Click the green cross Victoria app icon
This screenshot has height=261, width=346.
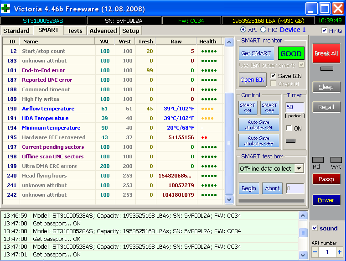[x=6, y=9]
